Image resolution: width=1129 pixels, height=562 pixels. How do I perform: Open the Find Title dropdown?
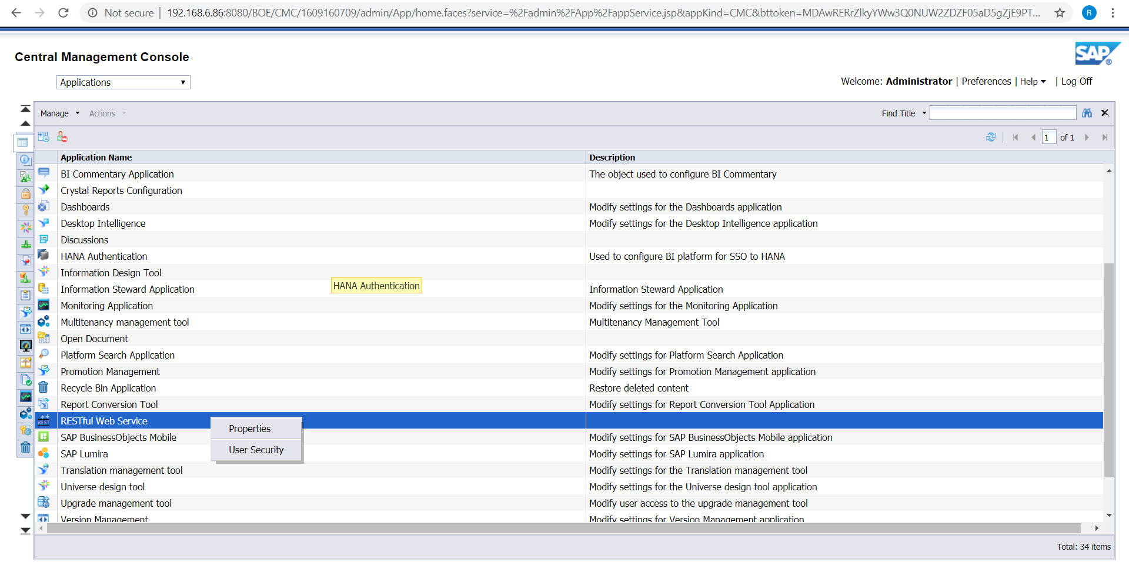point(924,113)
